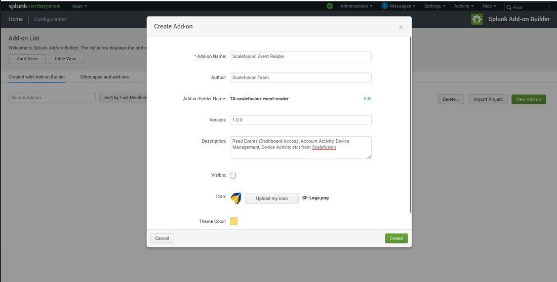Click Upload my icon button

[272, 198]
